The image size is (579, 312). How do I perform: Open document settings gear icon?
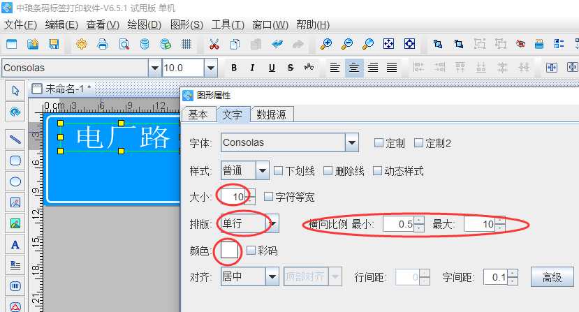pyautogui.click(x=82, y=44)
